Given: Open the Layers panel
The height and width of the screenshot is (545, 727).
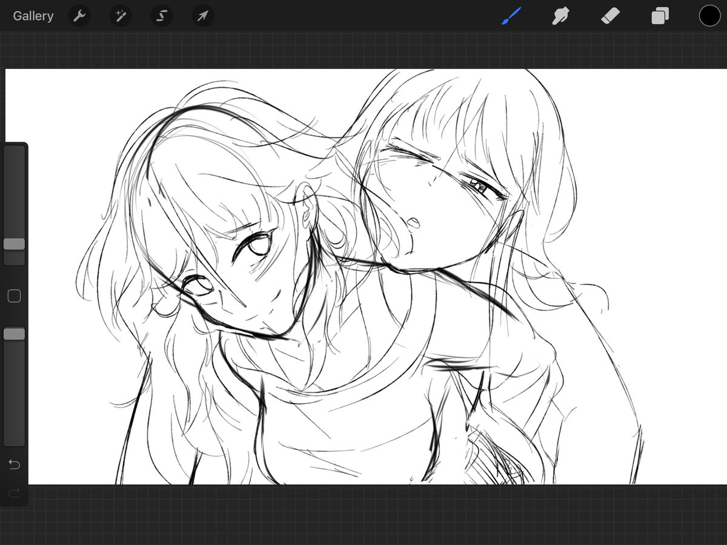Looking at the screenshot, I should [x=660, y=16].
